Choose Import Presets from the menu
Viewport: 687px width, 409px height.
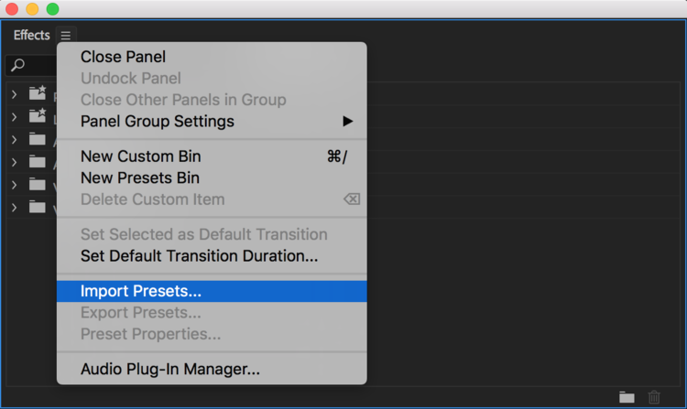(x=141, y=291)
